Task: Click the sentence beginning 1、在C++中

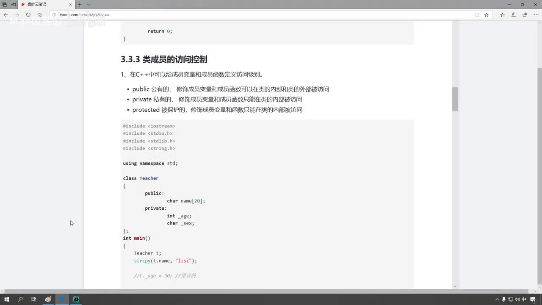Action: 193,74
